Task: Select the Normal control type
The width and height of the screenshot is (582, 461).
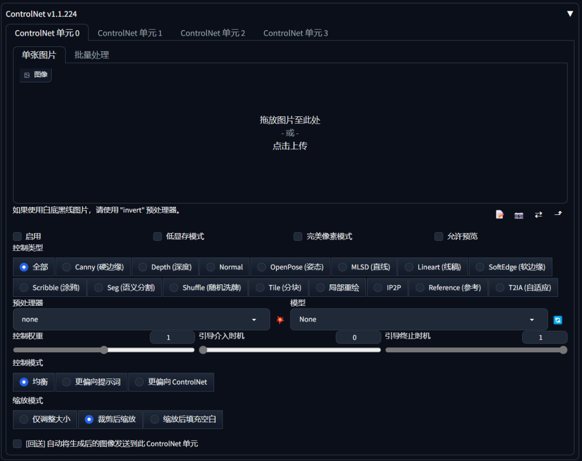Action: tap(224, 267)
